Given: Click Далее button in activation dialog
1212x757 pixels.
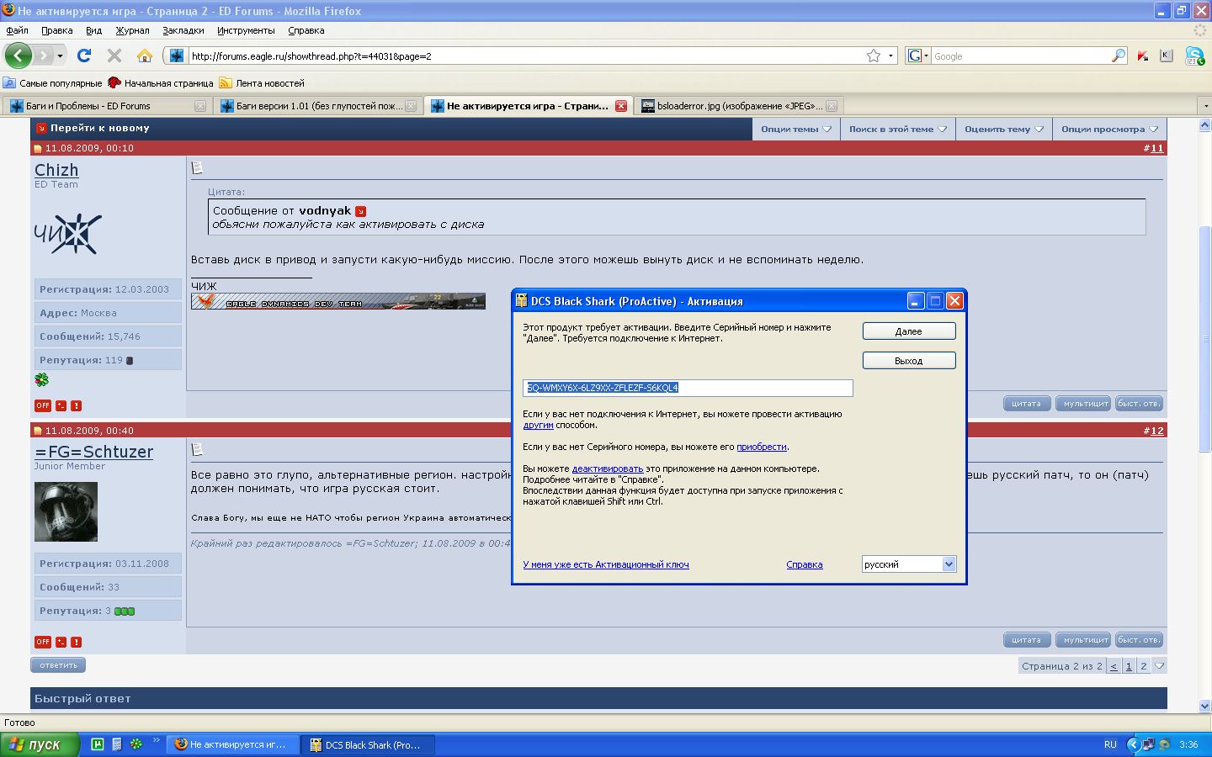Looking at the screenshot, I should click(909, 331).
